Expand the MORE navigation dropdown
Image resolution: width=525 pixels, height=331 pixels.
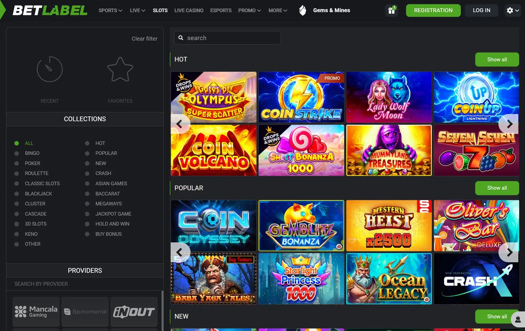[278, 10]
